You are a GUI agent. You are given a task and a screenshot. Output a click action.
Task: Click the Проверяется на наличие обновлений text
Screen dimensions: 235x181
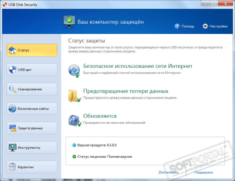[x=115, y=123]
